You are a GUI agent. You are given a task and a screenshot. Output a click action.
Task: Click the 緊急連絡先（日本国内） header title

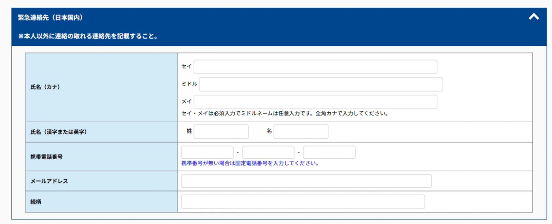click(x=51, y=18)
